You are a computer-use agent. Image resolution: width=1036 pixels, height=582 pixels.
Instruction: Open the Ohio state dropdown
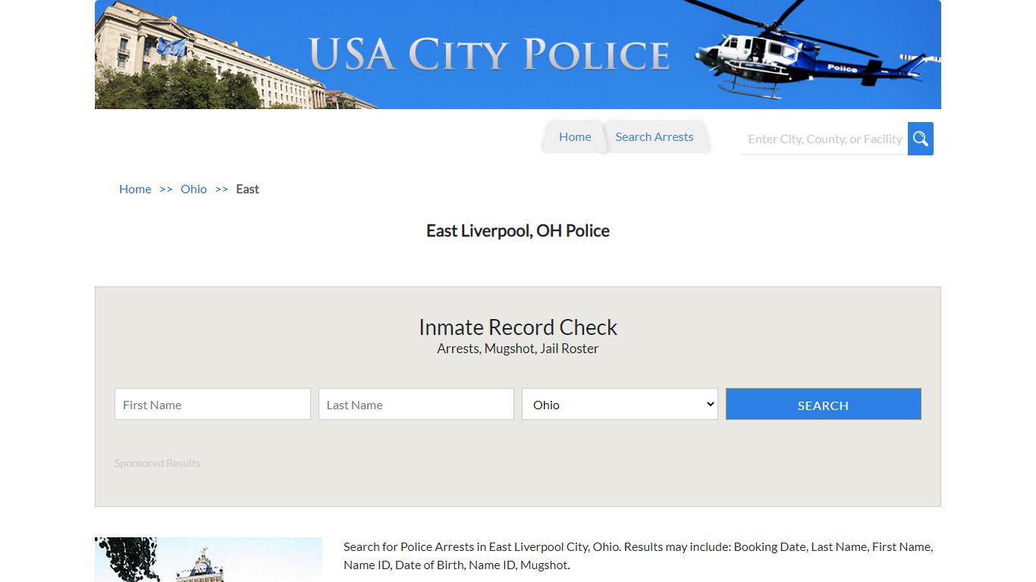pos(620,404)
